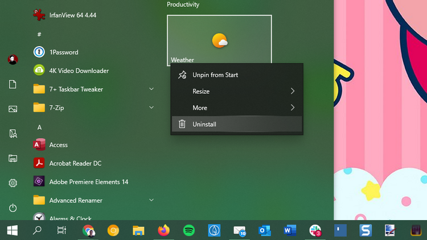Click the Productivity group heading

(183, 5)
